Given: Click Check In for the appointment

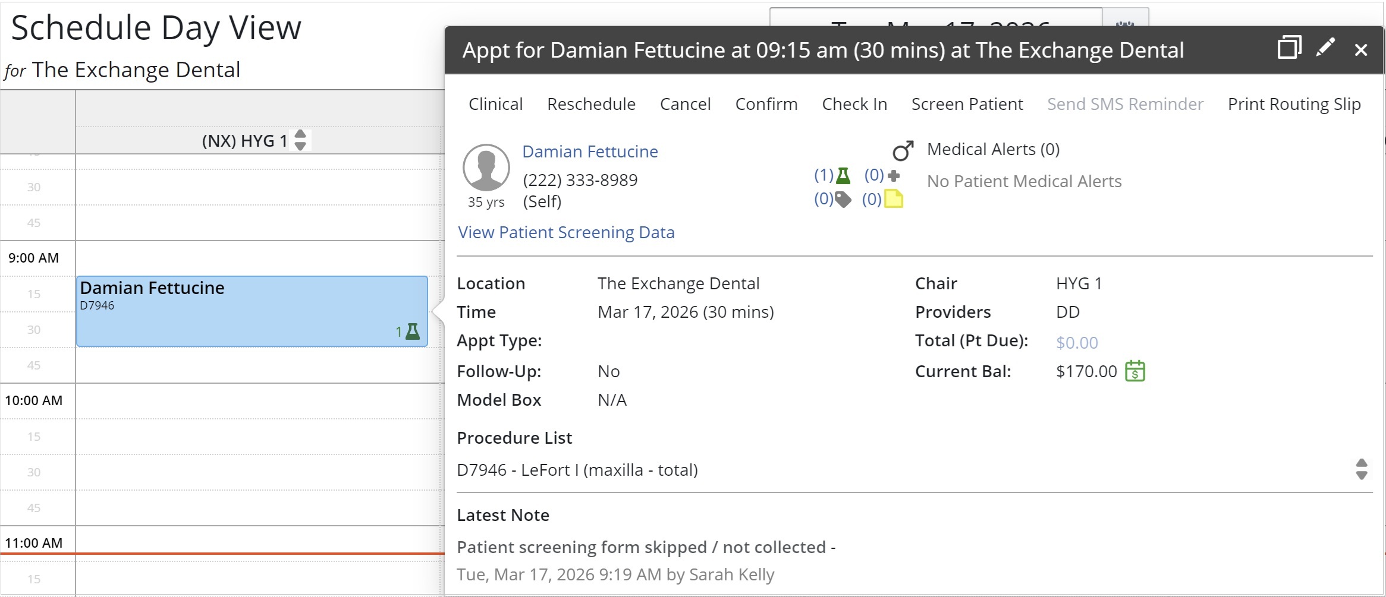Looking at the screenshot, I should (x=854, y=105).
